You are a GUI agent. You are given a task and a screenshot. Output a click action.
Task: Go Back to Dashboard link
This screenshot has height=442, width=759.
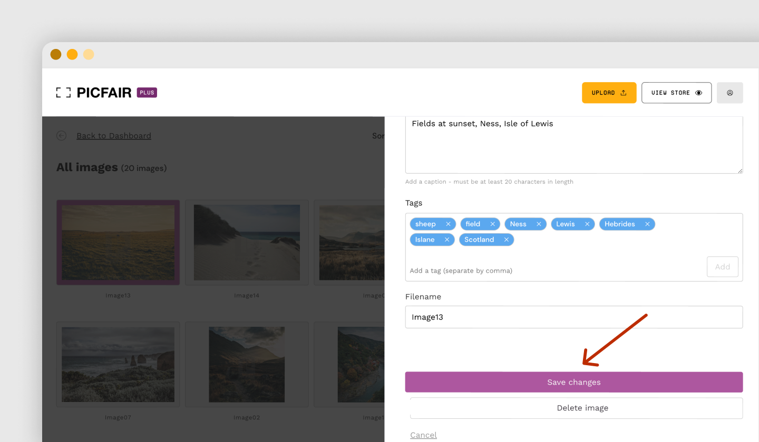click(114, 136)
